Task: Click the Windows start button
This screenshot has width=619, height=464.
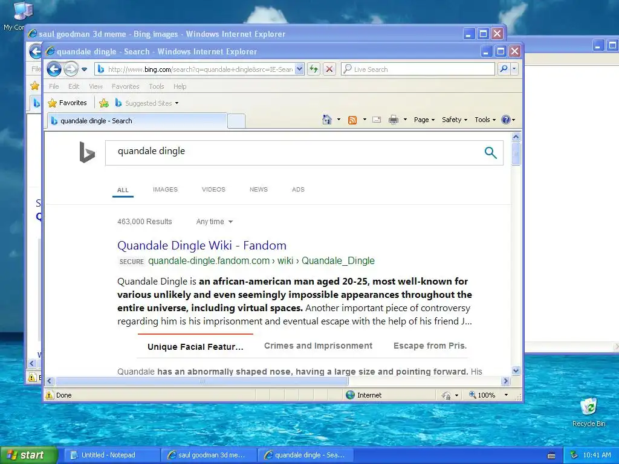Action: click(x=29, y=455)
